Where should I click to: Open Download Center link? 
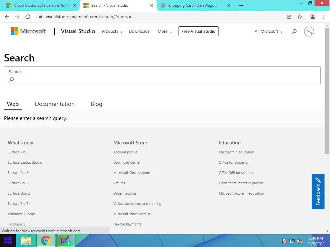point(127,162)
